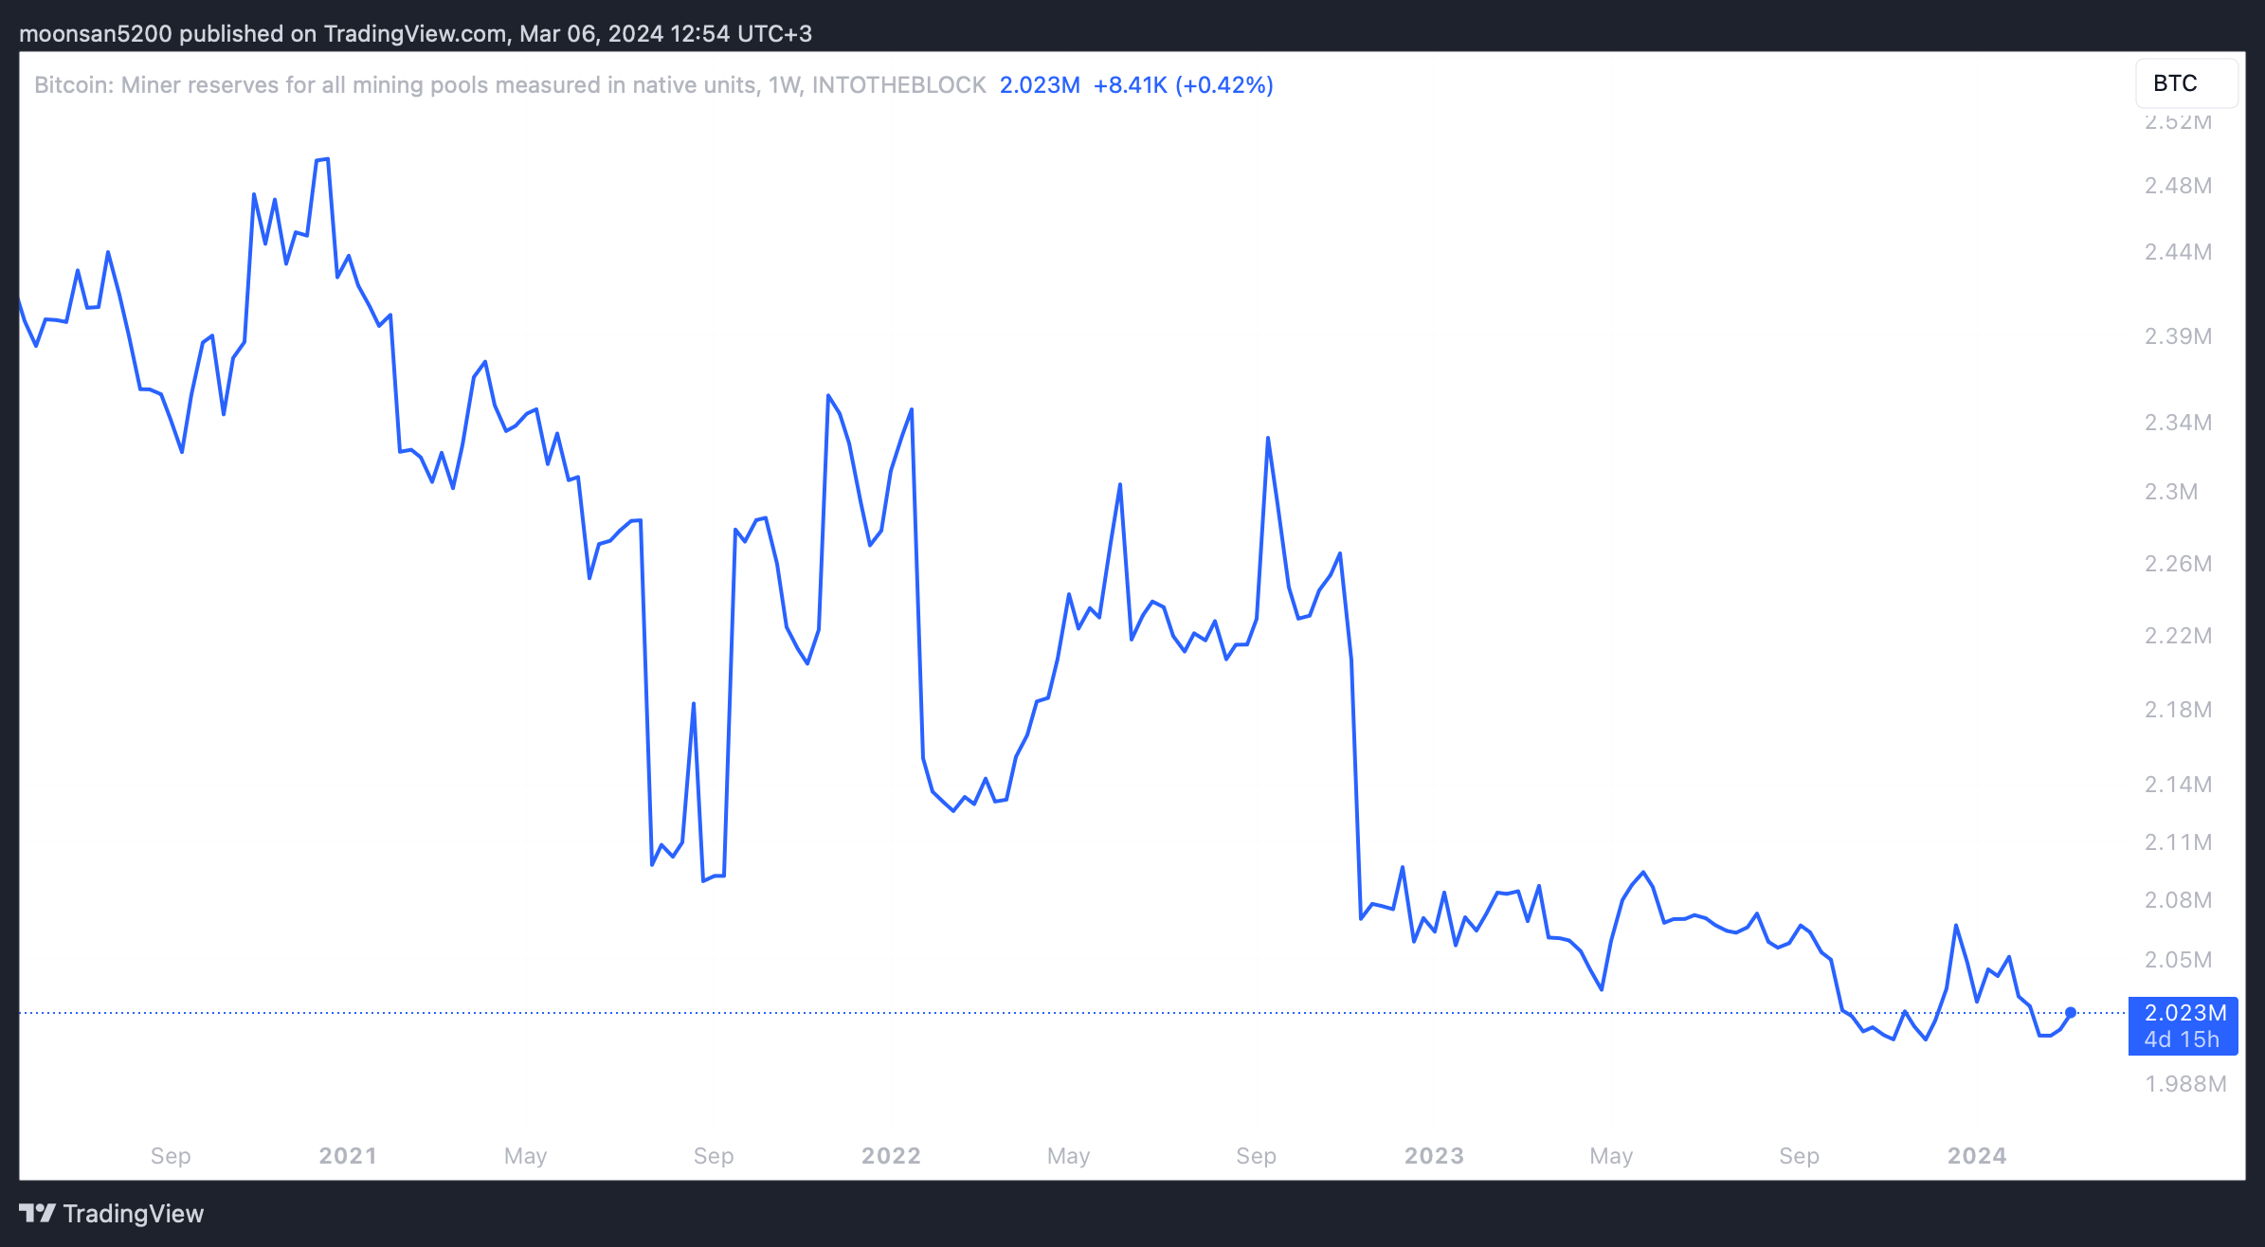
Task: Click the current price label 2.023M
Action: [x=2185, y=1012]
